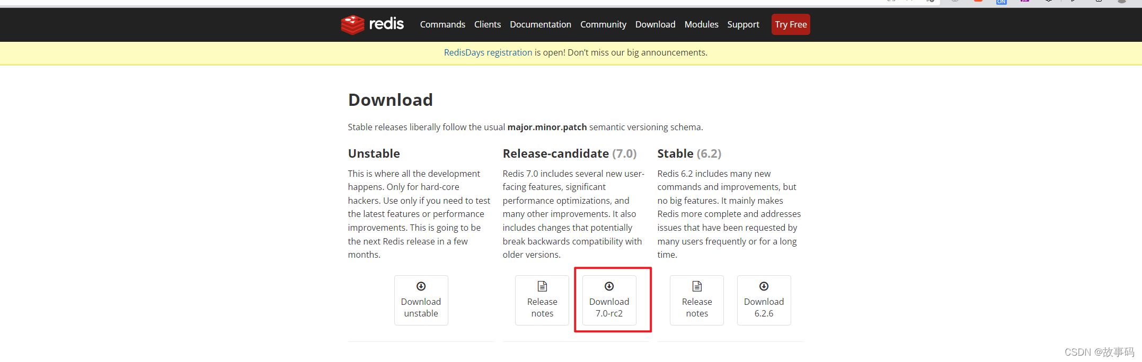
Task: Click the Stable (6.2) heading
Action: (x=689, y=153)
